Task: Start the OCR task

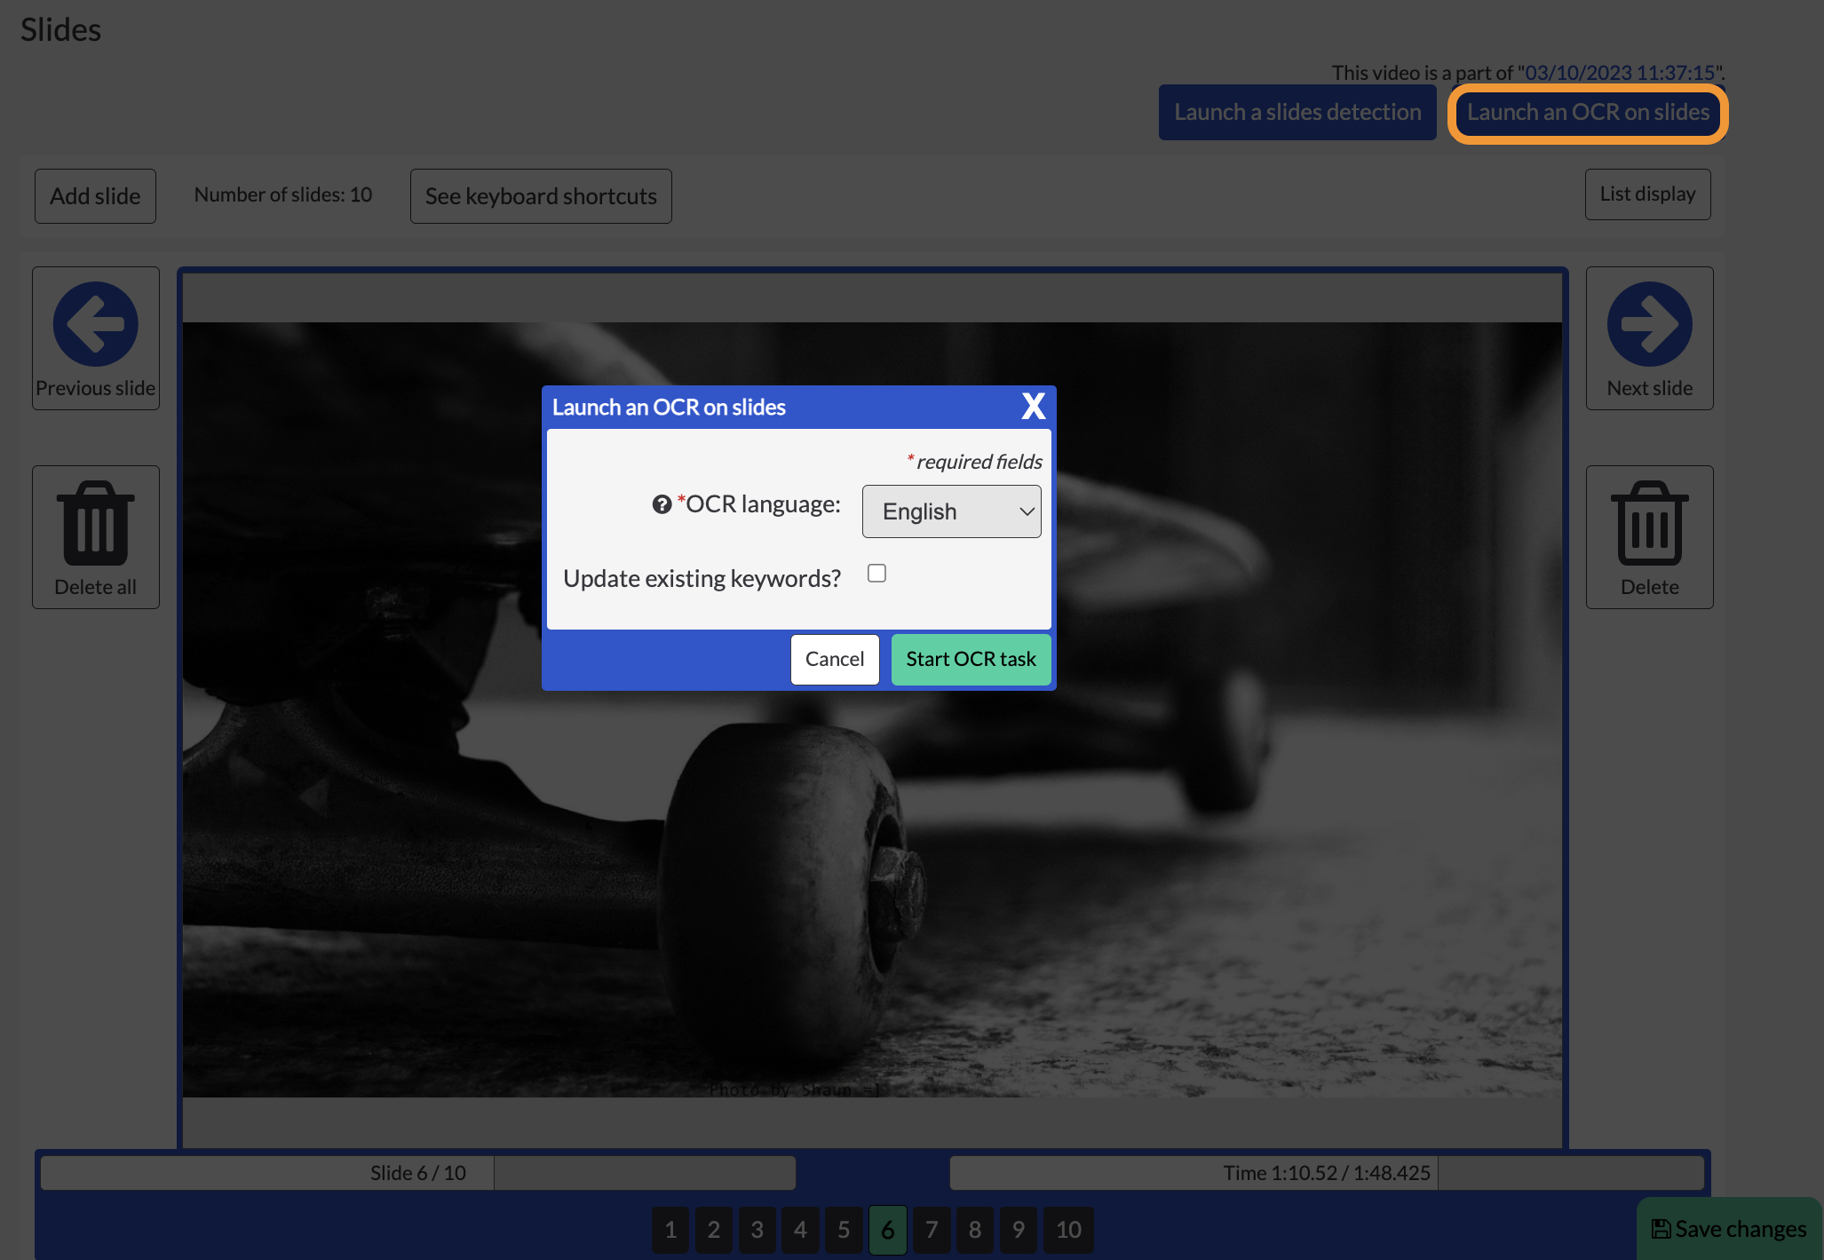Action: pos(971,659)
